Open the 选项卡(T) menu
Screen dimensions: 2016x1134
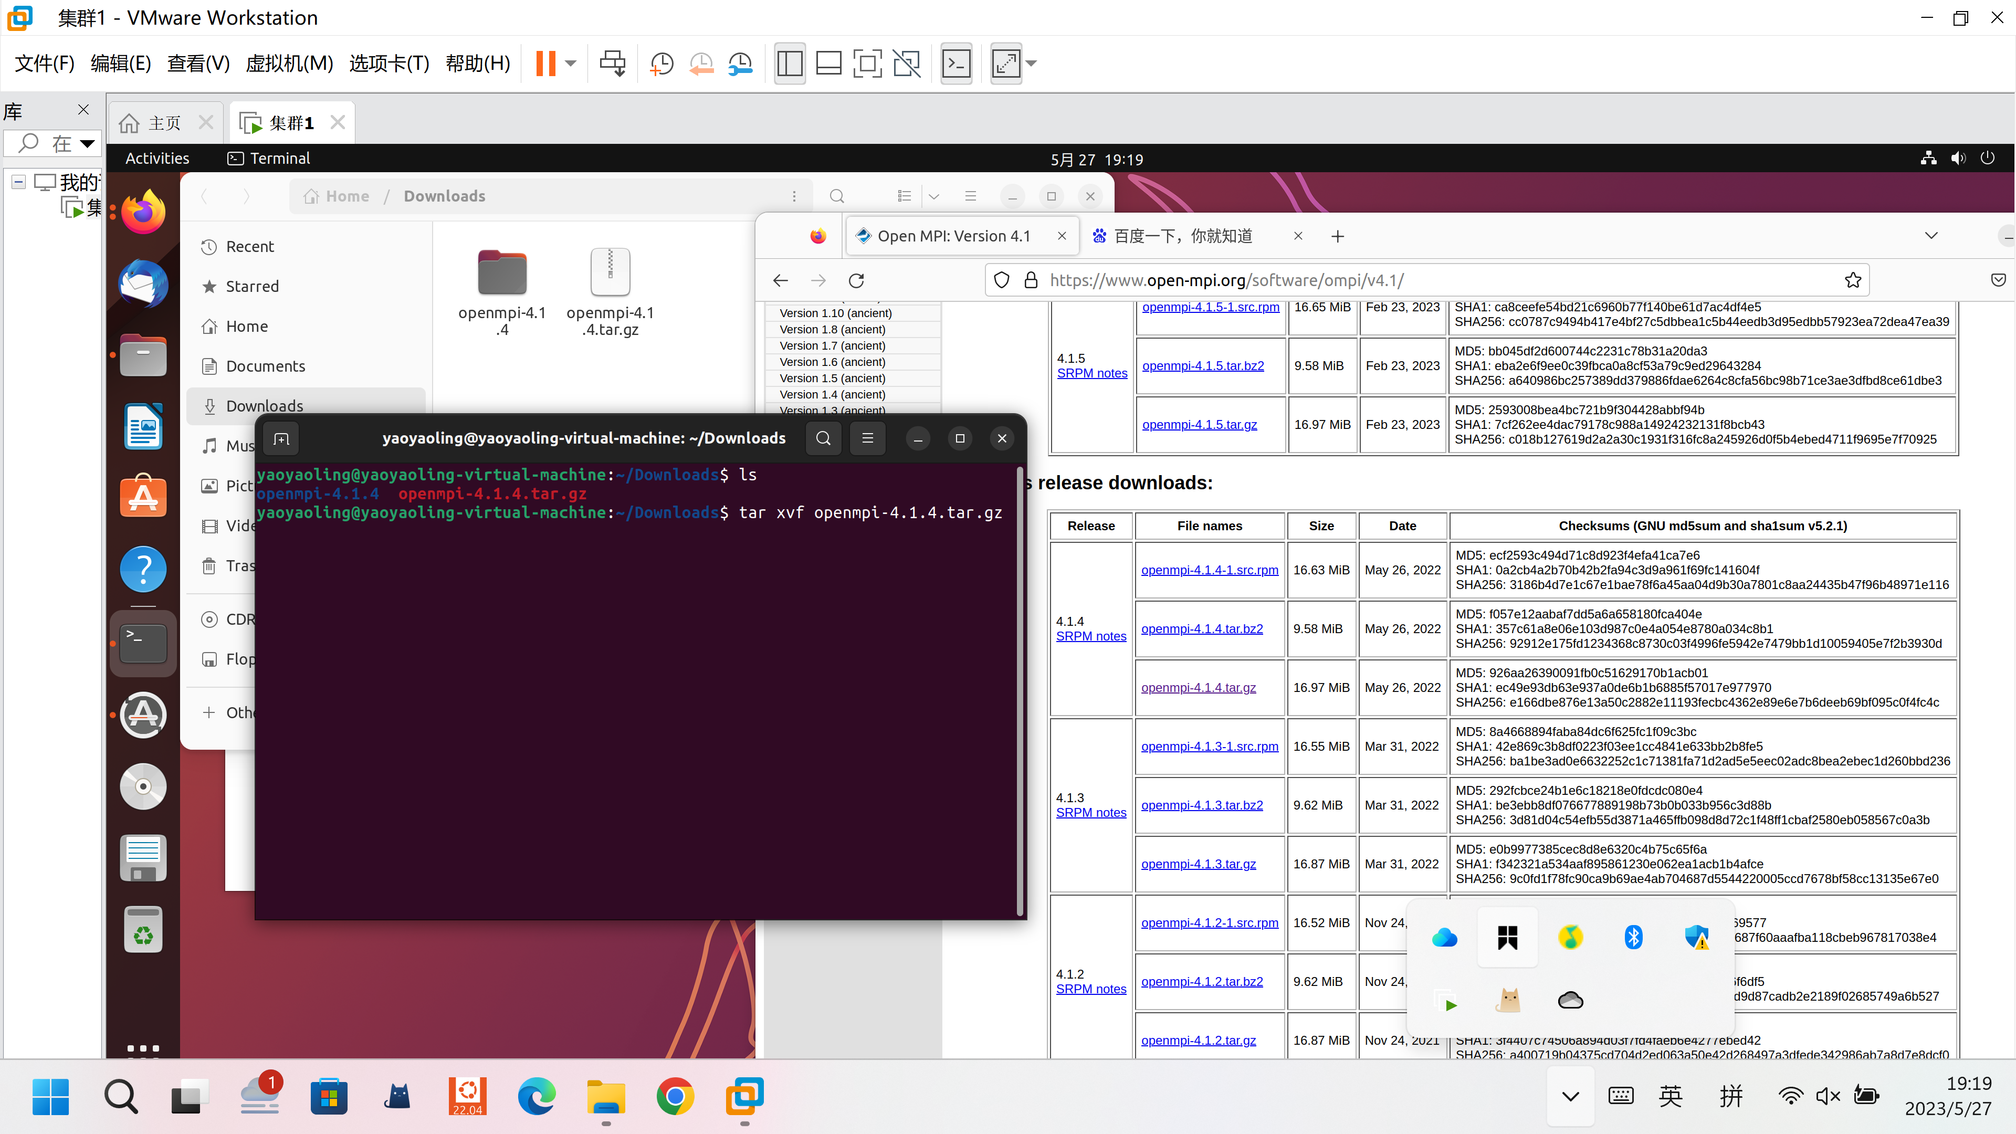389,64
